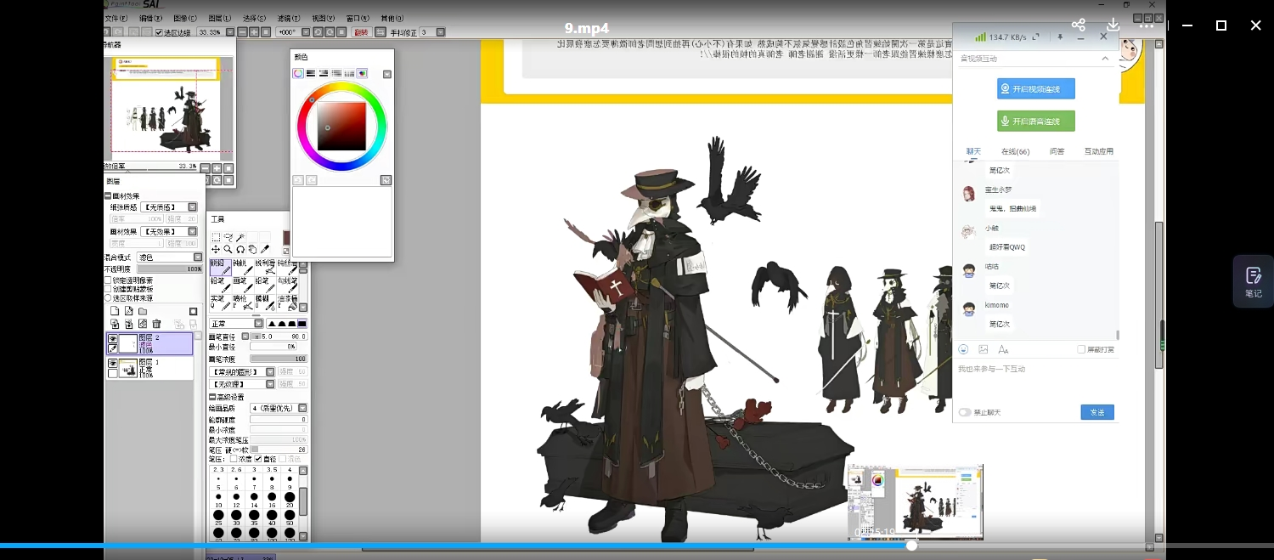Viewport: 1274px width, 560px height.
Task: Toggle the pressure density checkbox
Action: (x=234, y=459)
